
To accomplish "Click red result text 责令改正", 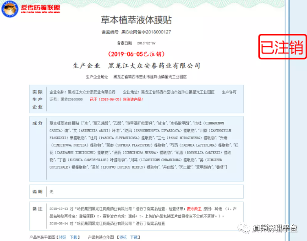I will click(194, 209).
